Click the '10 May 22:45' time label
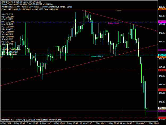 pos(86,123)
